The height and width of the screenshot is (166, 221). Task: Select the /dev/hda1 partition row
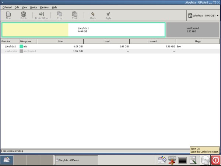pyautogui.click(x=110, y=46)
